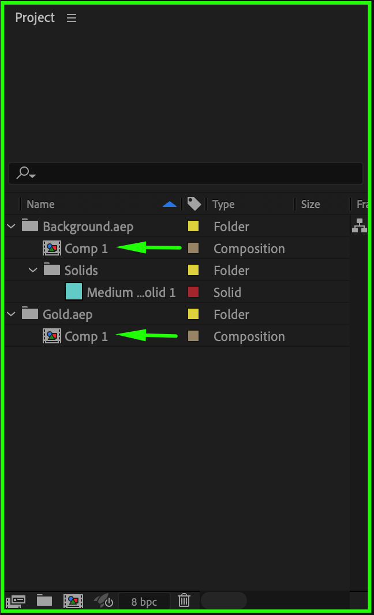Screen dimensions: 374x615
Task: Click the New Composition icon in bottom bar
Action: [73, 601]
